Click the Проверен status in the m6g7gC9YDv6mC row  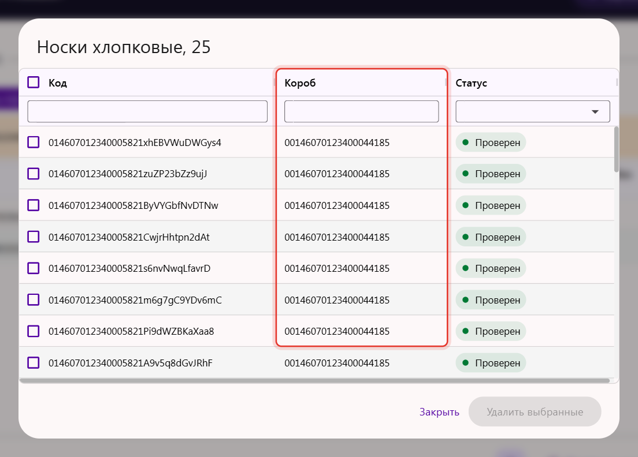click(491, 300)
